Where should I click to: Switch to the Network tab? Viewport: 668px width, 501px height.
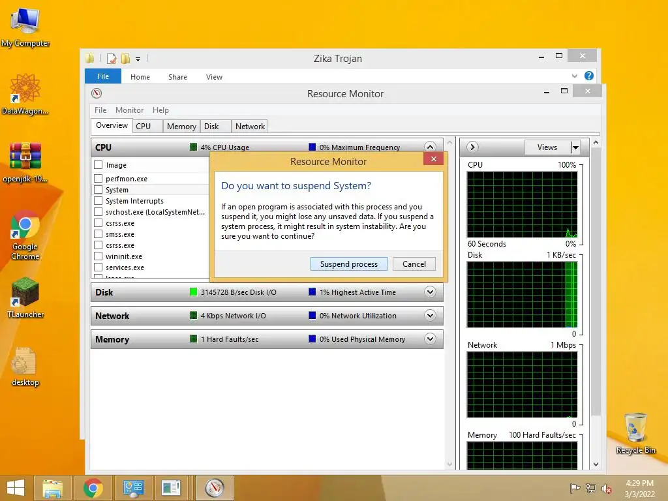tap(250, 126)
